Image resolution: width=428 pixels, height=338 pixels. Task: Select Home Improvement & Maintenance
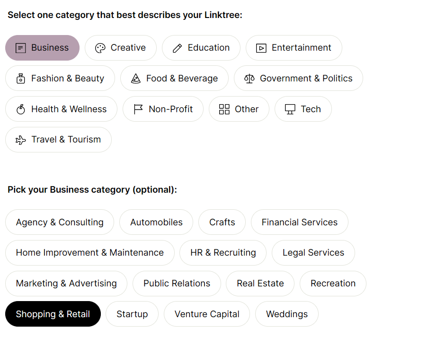[x=90, y=252]
